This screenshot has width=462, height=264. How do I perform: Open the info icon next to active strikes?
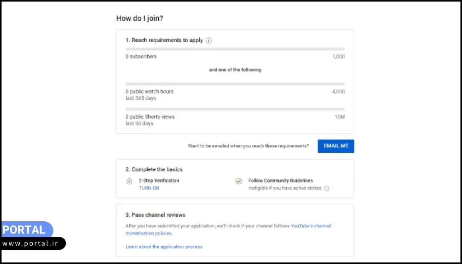click(326, 189)
